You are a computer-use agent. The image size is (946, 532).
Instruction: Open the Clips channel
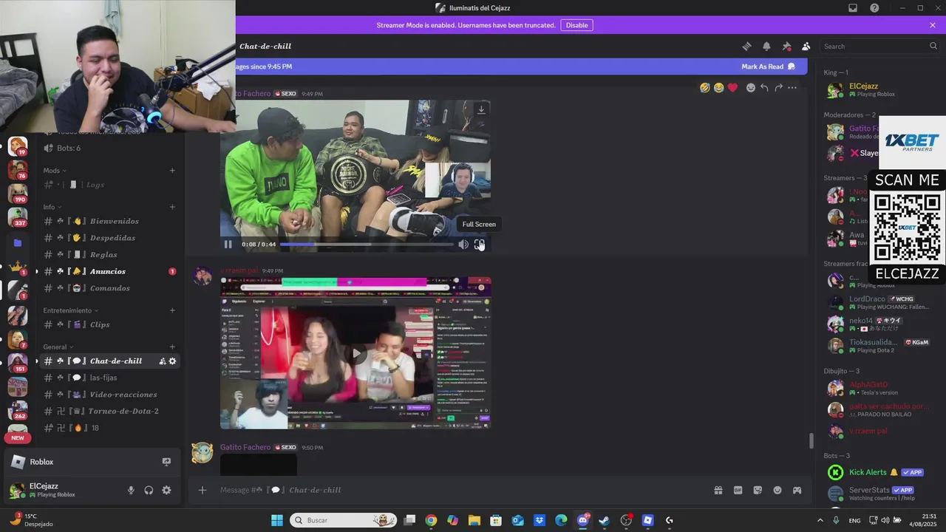pyautogui.click(x=109, y=324)
